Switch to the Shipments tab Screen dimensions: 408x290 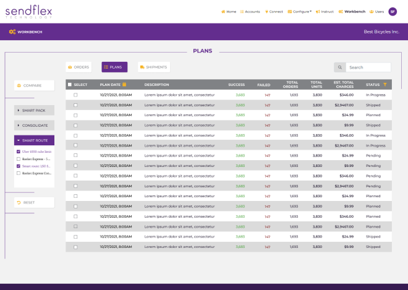click(153, 67)
